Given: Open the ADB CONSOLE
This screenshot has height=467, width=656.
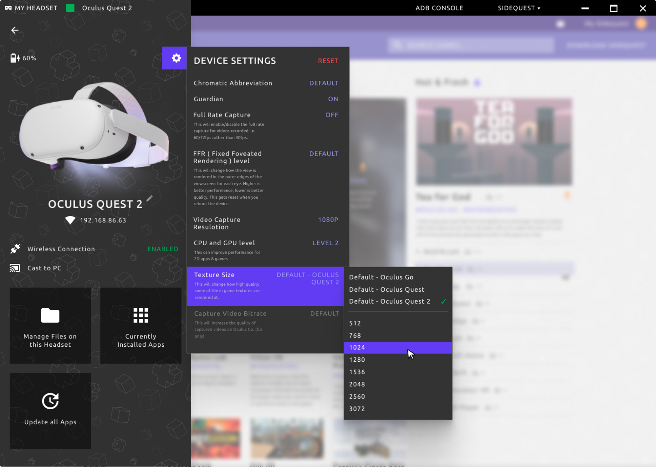Looking at the screenshot, I should click(x=439, y=8).
